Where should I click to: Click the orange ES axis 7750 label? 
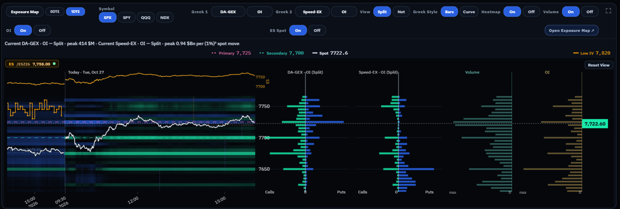[x=260, y=77]
